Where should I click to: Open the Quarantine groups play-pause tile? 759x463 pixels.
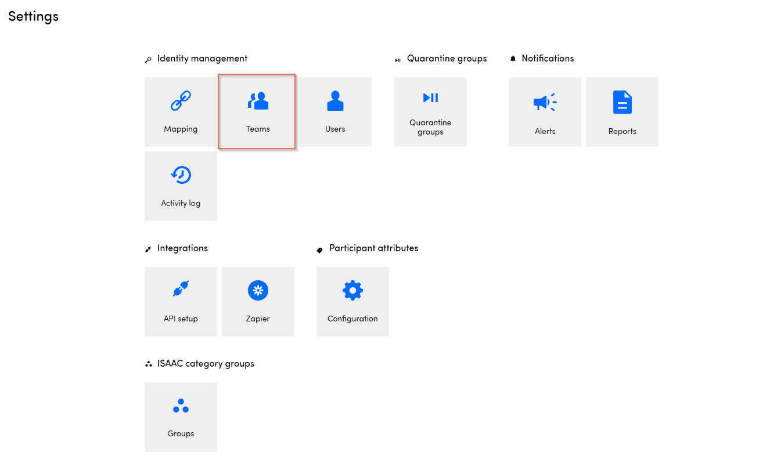click(x=430, y=111)
